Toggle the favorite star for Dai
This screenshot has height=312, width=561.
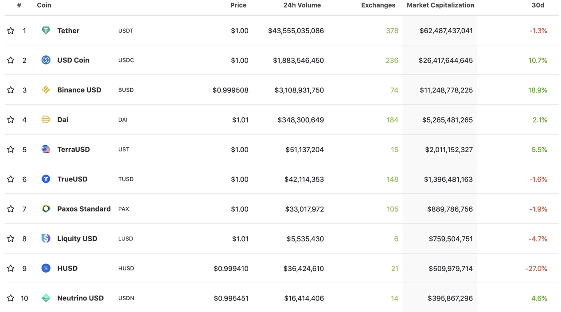coord(11,119)
